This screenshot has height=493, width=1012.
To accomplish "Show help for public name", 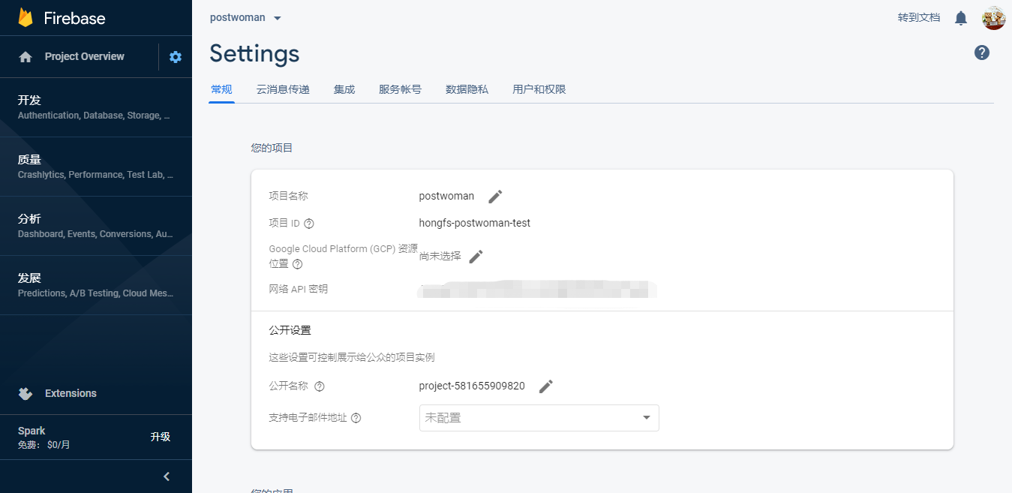I will 320,386.
